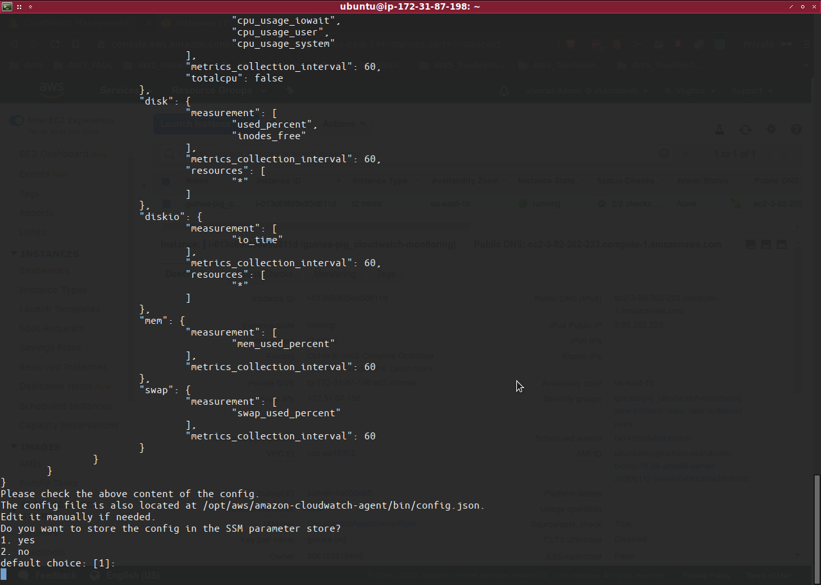Click metrics_collection_interval line in the swap block
Viewport: 821px width, 585px height.
(x=280, y=436)
